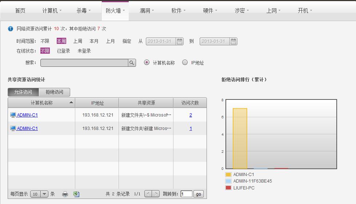Open the per-page rows dropdown
The image size is (356, 204).
(39, 194)
